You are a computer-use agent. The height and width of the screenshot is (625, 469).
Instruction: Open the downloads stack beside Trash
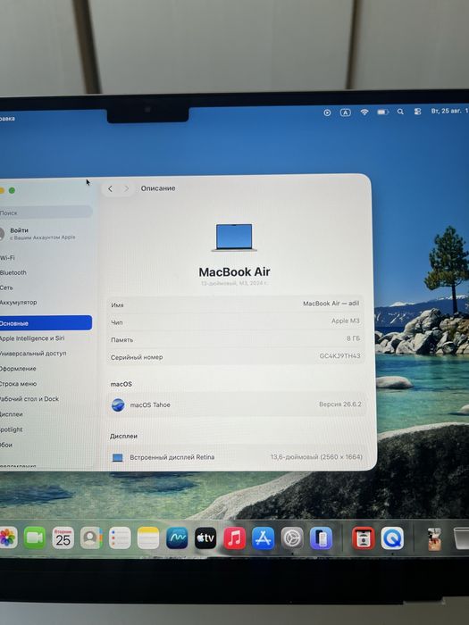(x=434, y=539)
